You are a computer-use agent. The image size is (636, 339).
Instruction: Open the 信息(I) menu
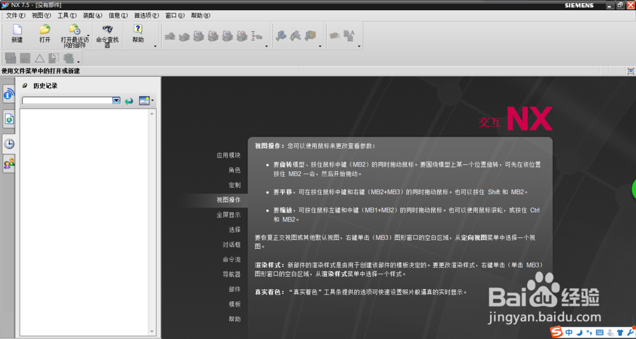(x=118, y=15)
